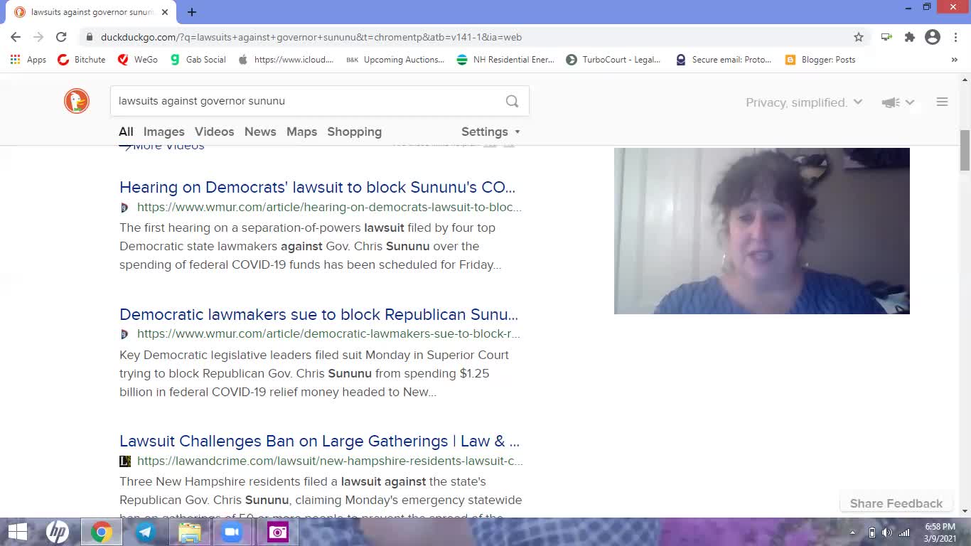Open the Chrome extensions puzzle icon
The width and height of the screenshot is (971, 546).
coord(909,37)
